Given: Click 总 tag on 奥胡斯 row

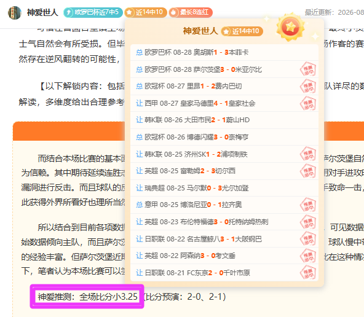Looking at the screenshot, I should 140,52.
